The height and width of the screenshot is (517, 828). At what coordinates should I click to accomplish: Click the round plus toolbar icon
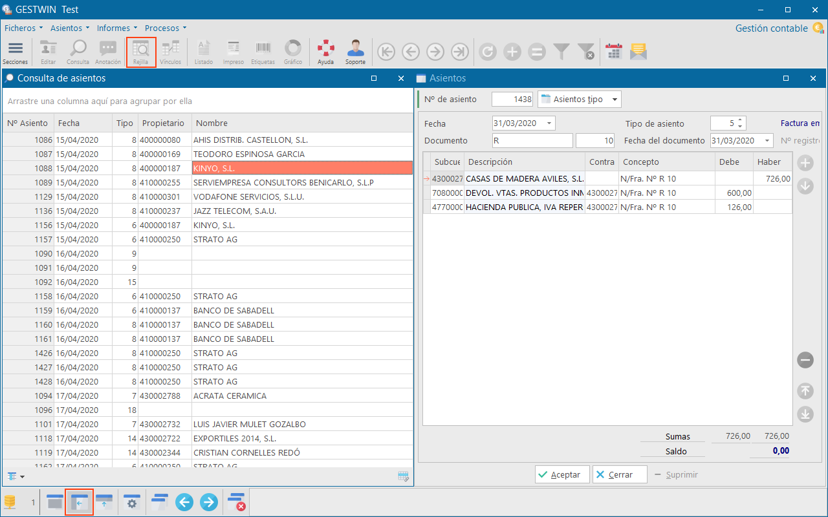tap(512, 52)
